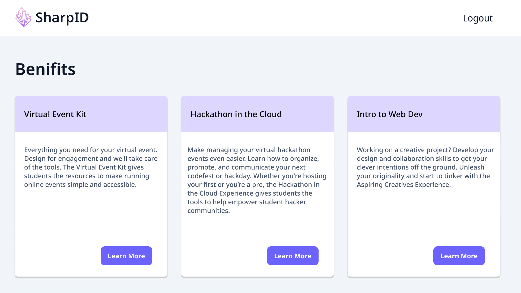The image size is (521, 293).
Task: Click the Benifits page heading
Action: (45, 69)
